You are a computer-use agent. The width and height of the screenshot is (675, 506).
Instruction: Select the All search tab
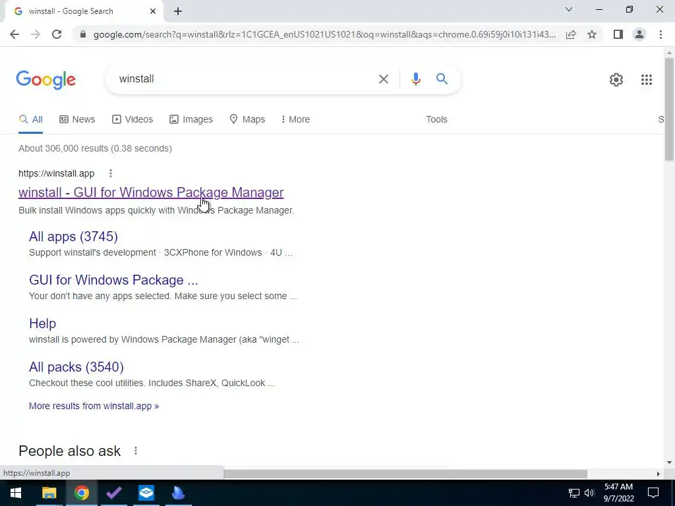[30, 120]
